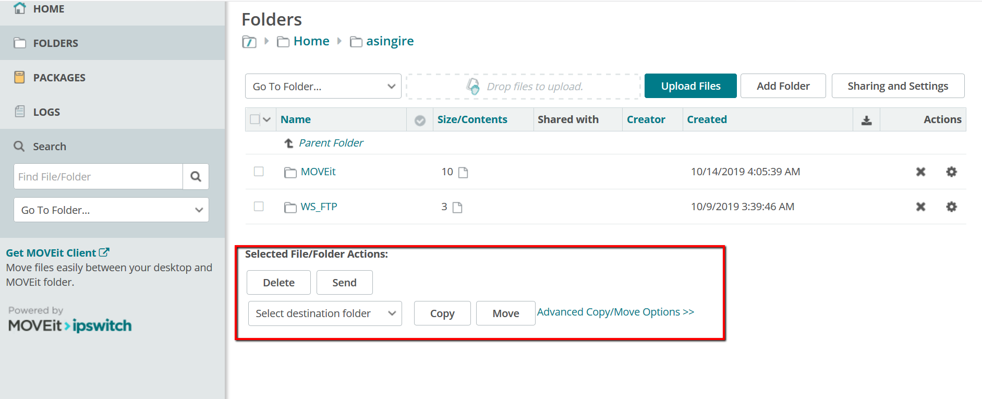Delete the WS_FTP folder with X icon
982x399 pixels.
pyautogui.click(x=920, y=207)
